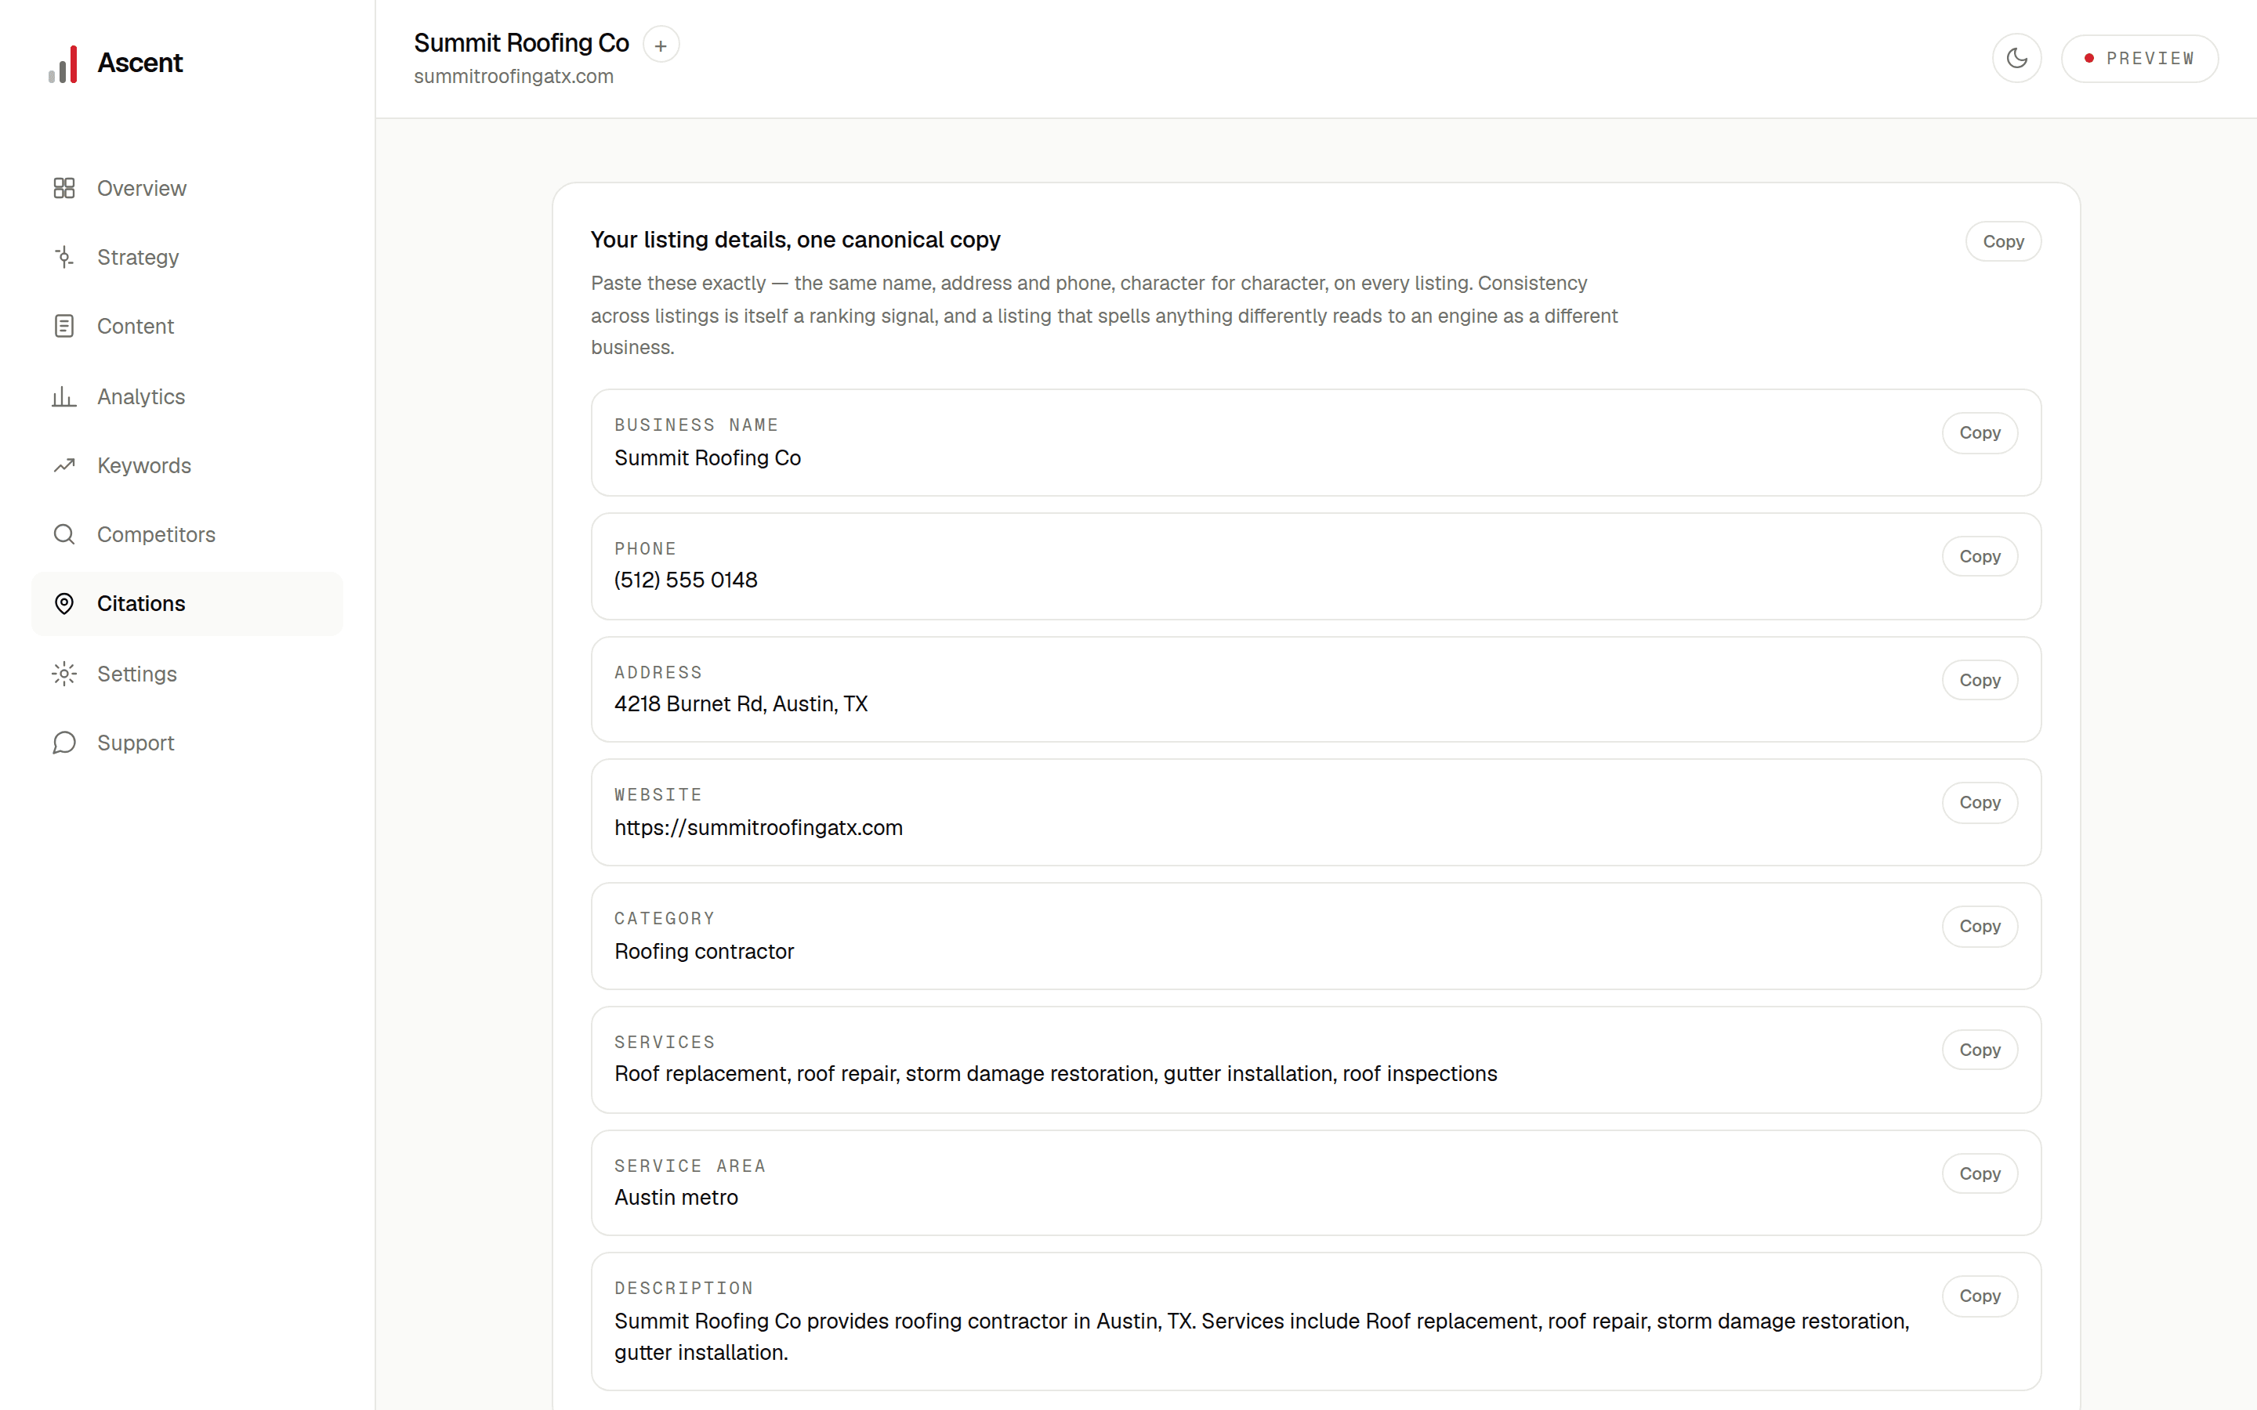This screenshot has width=2257, height=1410.
Task: Copy the Category field
Action: [1979, 926]
